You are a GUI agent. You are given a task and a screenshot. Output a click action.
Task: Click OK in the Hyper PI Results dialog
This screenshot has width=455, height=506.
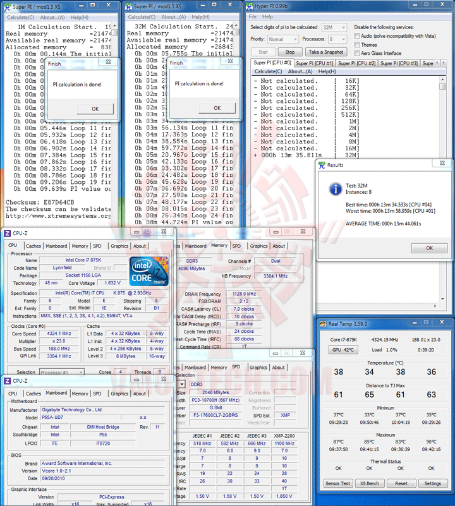(429, 248)
